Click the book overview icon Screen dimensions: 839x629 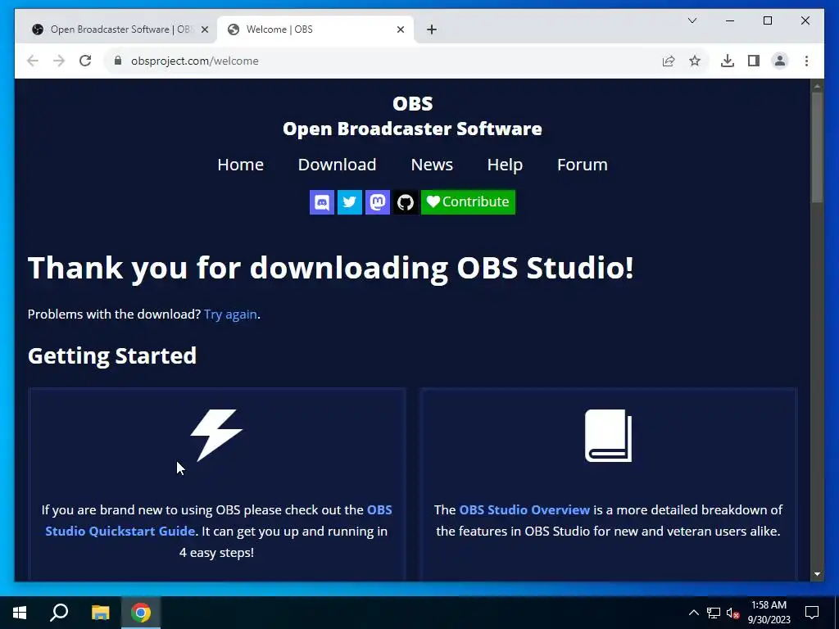tap(609, 436)
